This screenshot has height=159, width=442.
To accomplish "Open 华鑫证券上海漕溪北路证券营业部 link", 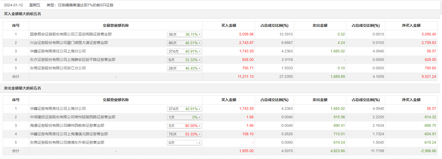I will (69, 134).
